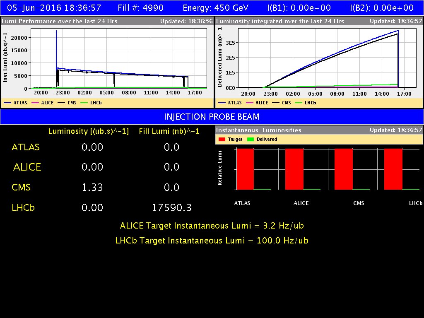Click the 3E5 y-axis tick label
Image resolution: width=424 pixels, height=318 pixels.
coord(230,43)
